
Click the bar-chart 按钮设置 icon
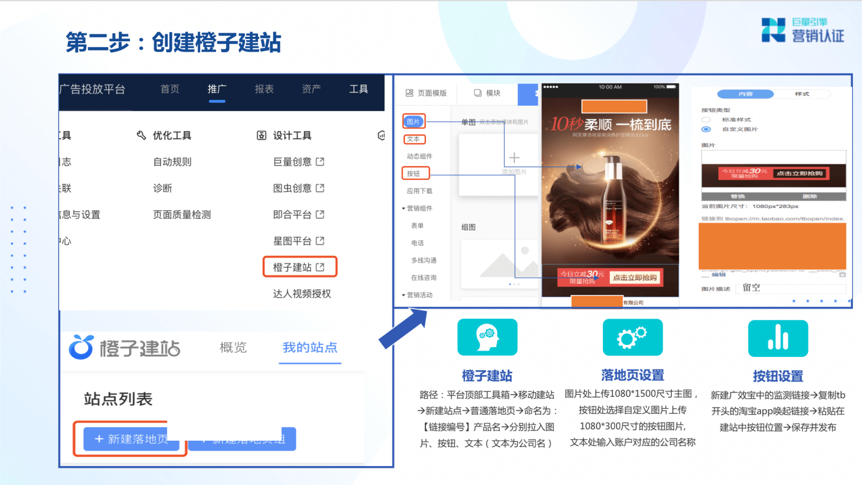[778, 338]
